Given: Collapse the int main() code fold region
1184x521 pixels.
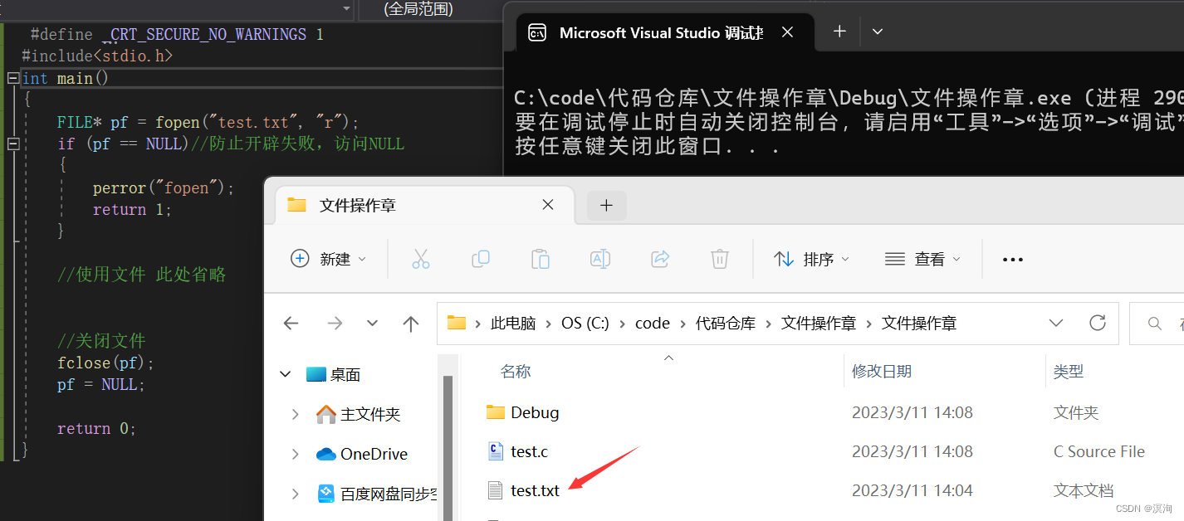Looking at the screenshot, I should (x=12, y=77).
